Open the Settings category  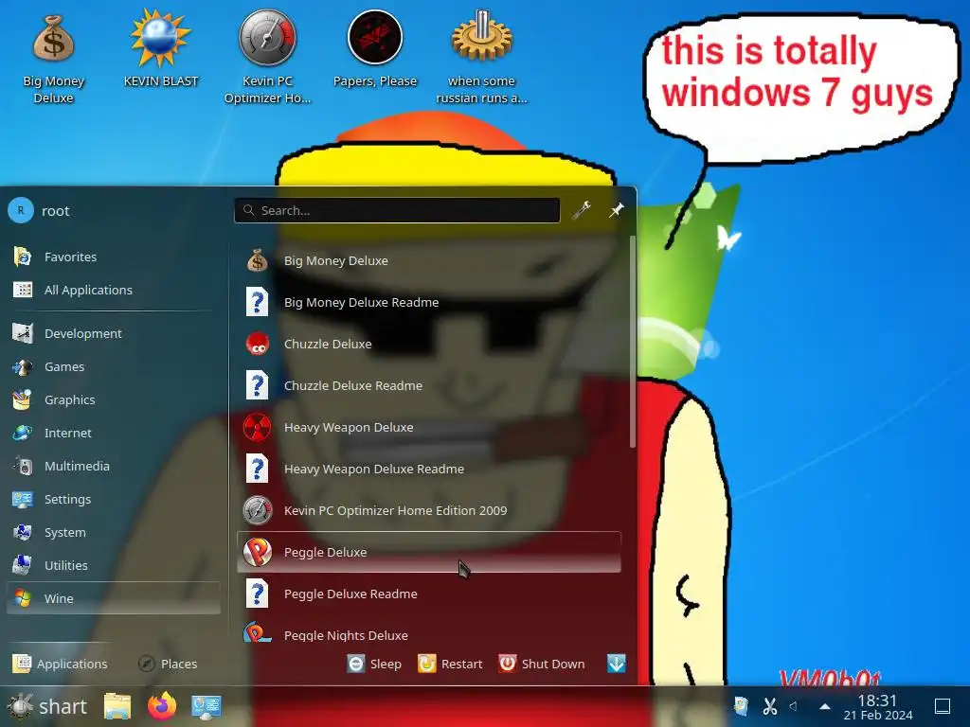click(x=114, y=499)
